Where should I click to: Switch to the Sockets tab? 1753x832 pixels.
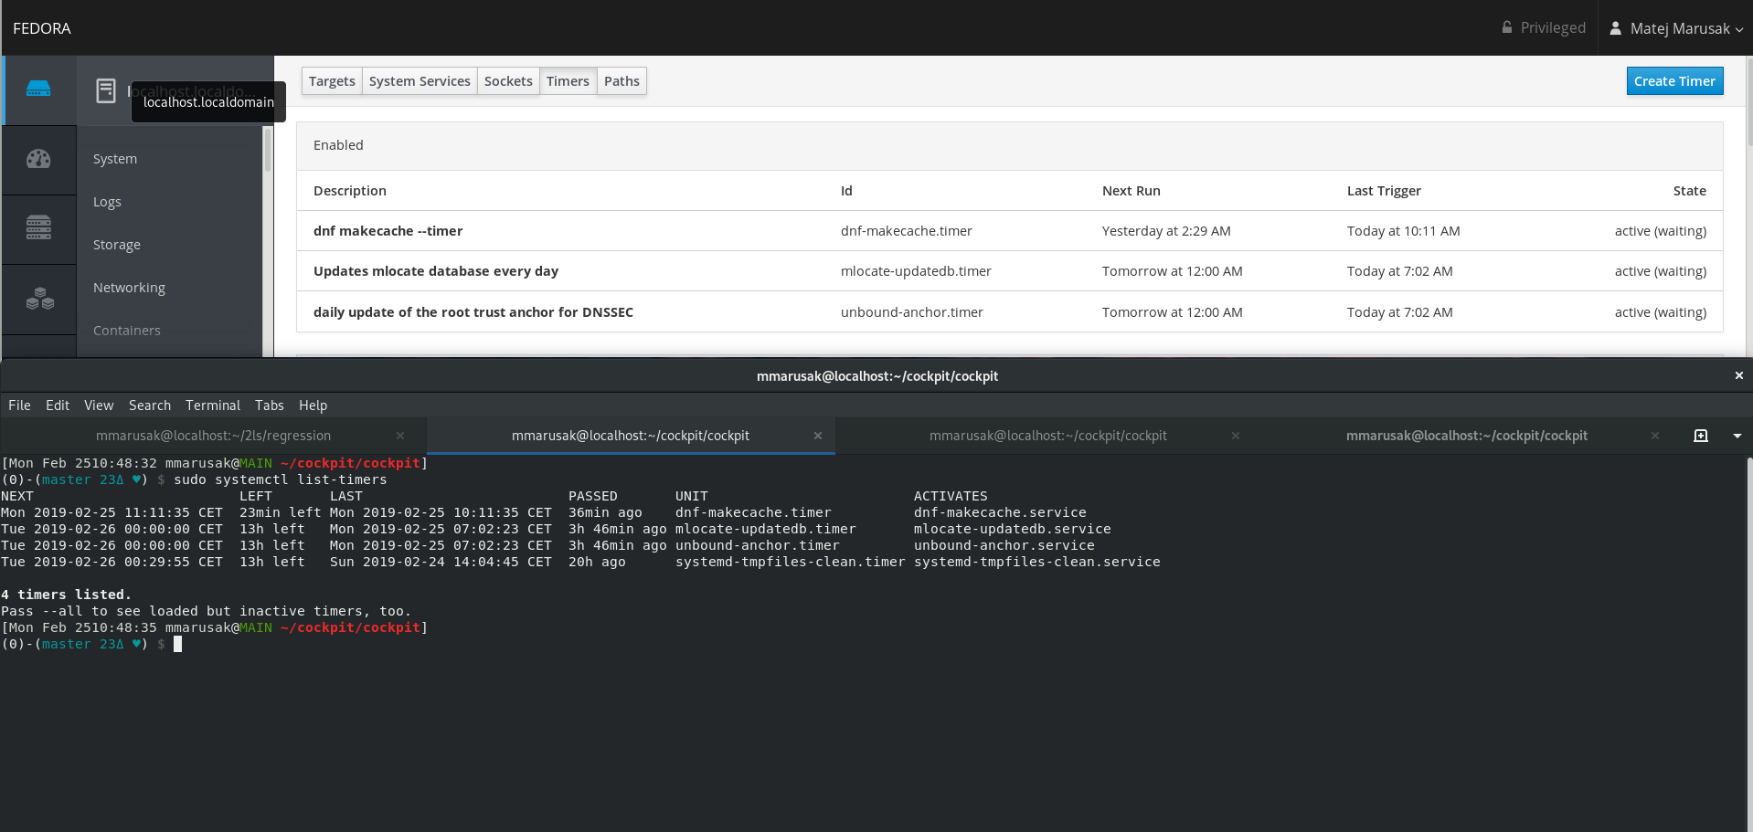click(508, 81)
